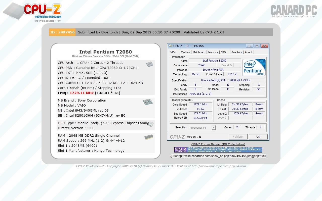Open the Memory tab
Image resolution: width=322 pixels, height=201 pixels.
tap(213, 52)
